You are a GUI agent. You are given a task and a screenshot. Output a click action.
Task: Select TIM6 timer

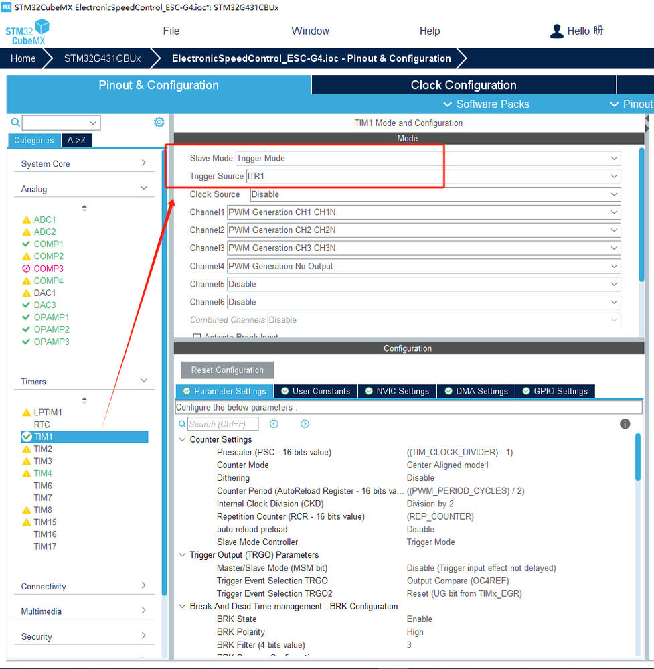pyautogui.click(x=43, y=486)
